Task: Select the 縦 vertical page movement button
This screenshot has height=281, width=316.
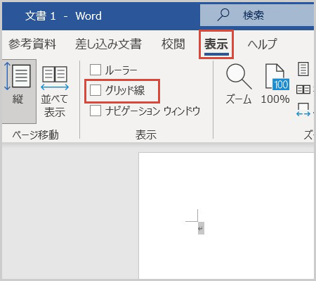Action: point(19,91)
